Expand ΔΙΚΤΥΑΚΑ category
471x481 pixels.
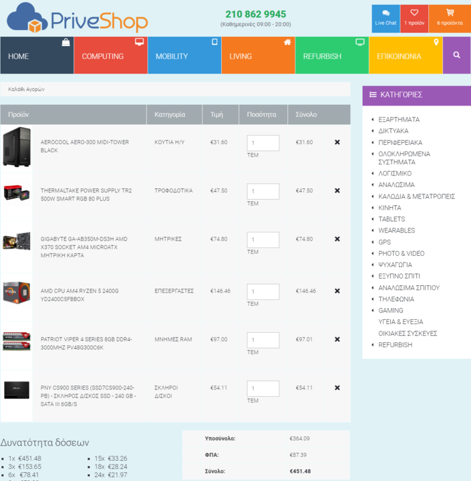tap(394, 131)
